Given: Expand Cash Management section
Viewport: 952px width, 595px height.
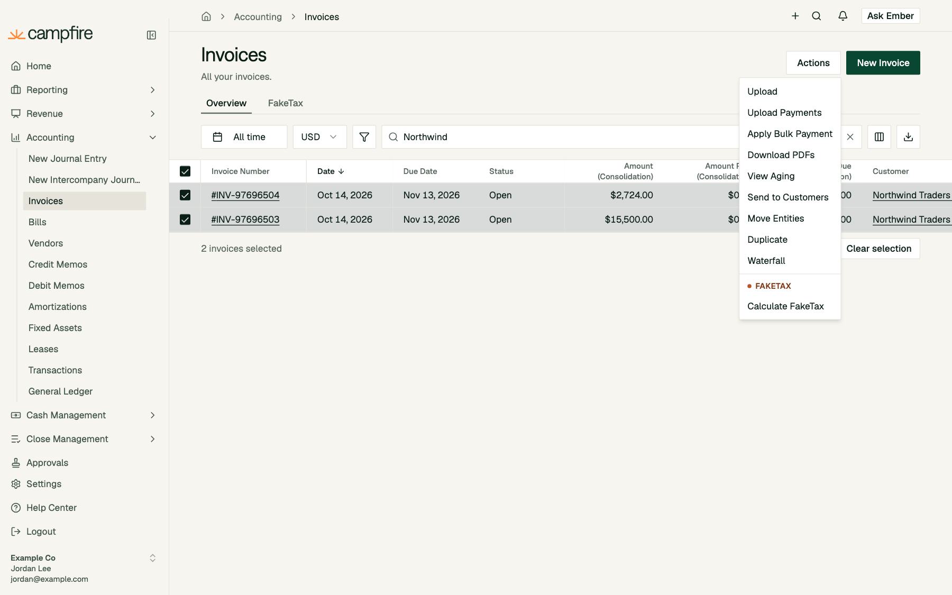Looking at the screenshot, I should click(152, 415).
